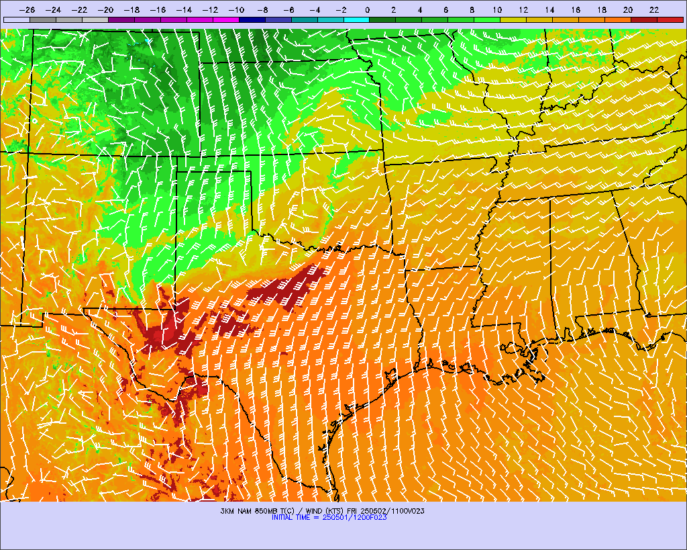Select the 12 scale label
687x550 pixels.
[x=523, y=9]
